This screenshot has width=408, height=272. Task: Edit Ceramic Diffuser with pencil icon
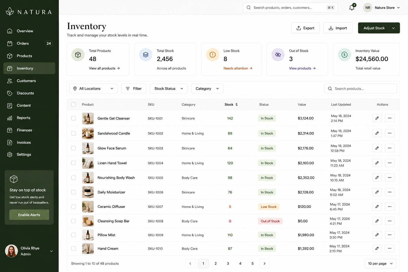pos(377,206)
